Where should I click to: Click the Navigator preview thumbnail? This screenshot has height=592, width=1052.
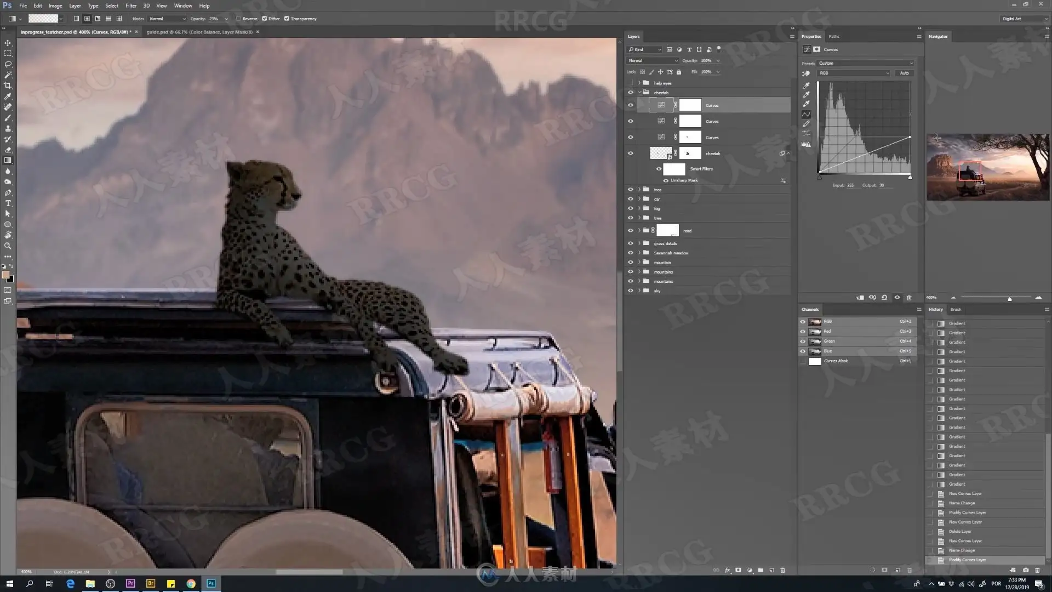tap(987, 167)
